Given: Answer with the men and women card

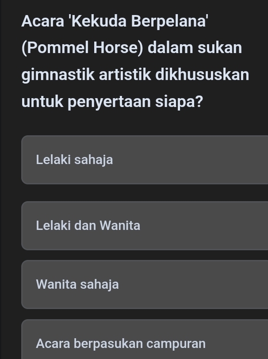Looking at the screenshot, I should coord(177,225).
